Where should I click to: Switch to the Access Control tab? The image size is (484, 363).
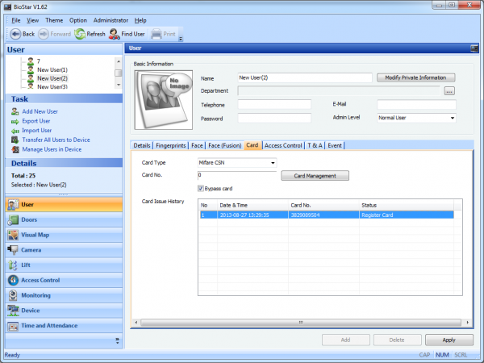283,145
